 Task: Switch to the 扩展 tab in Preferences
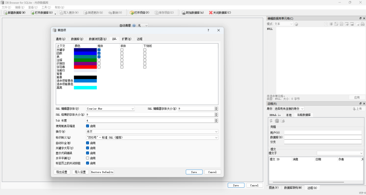(127, 39)
